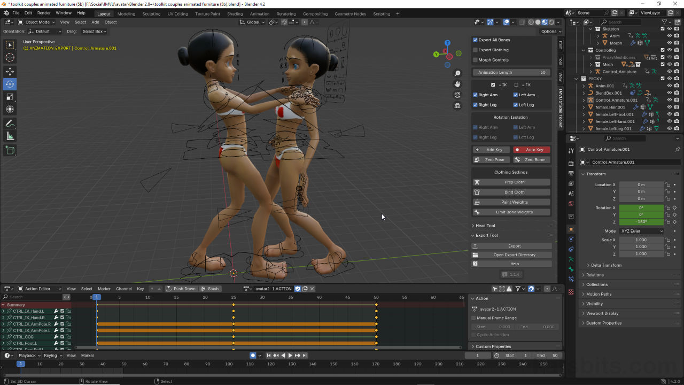Select the Move tool
Viewport: 684px width, 385px height.
tap(10, 72)
